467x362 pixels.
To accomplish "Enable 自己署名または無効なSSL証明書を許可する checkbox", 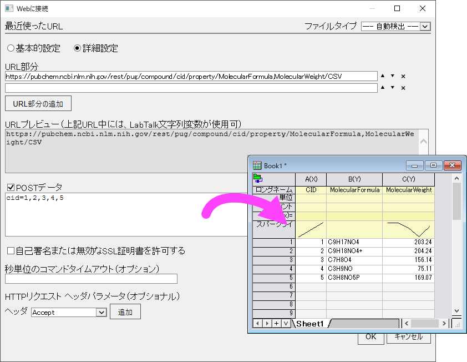I will pyautogui.click(x=11, y=250).
